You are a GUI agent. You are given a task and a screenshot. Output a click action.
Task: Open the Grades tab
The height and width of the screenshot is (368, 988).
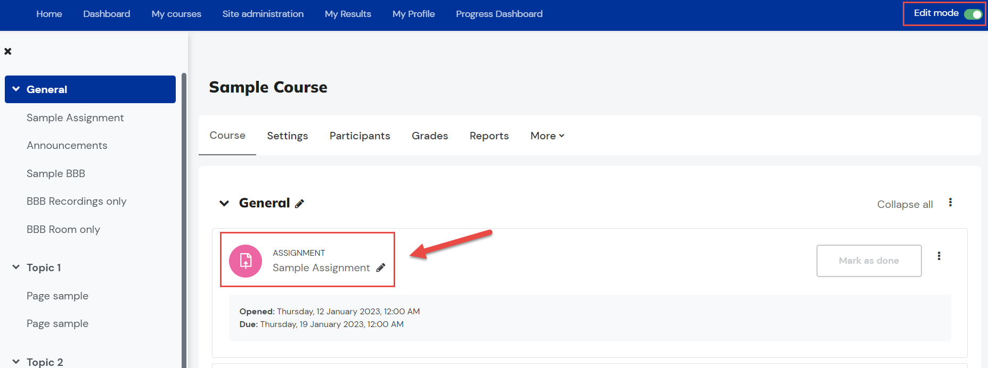point(430,136)
